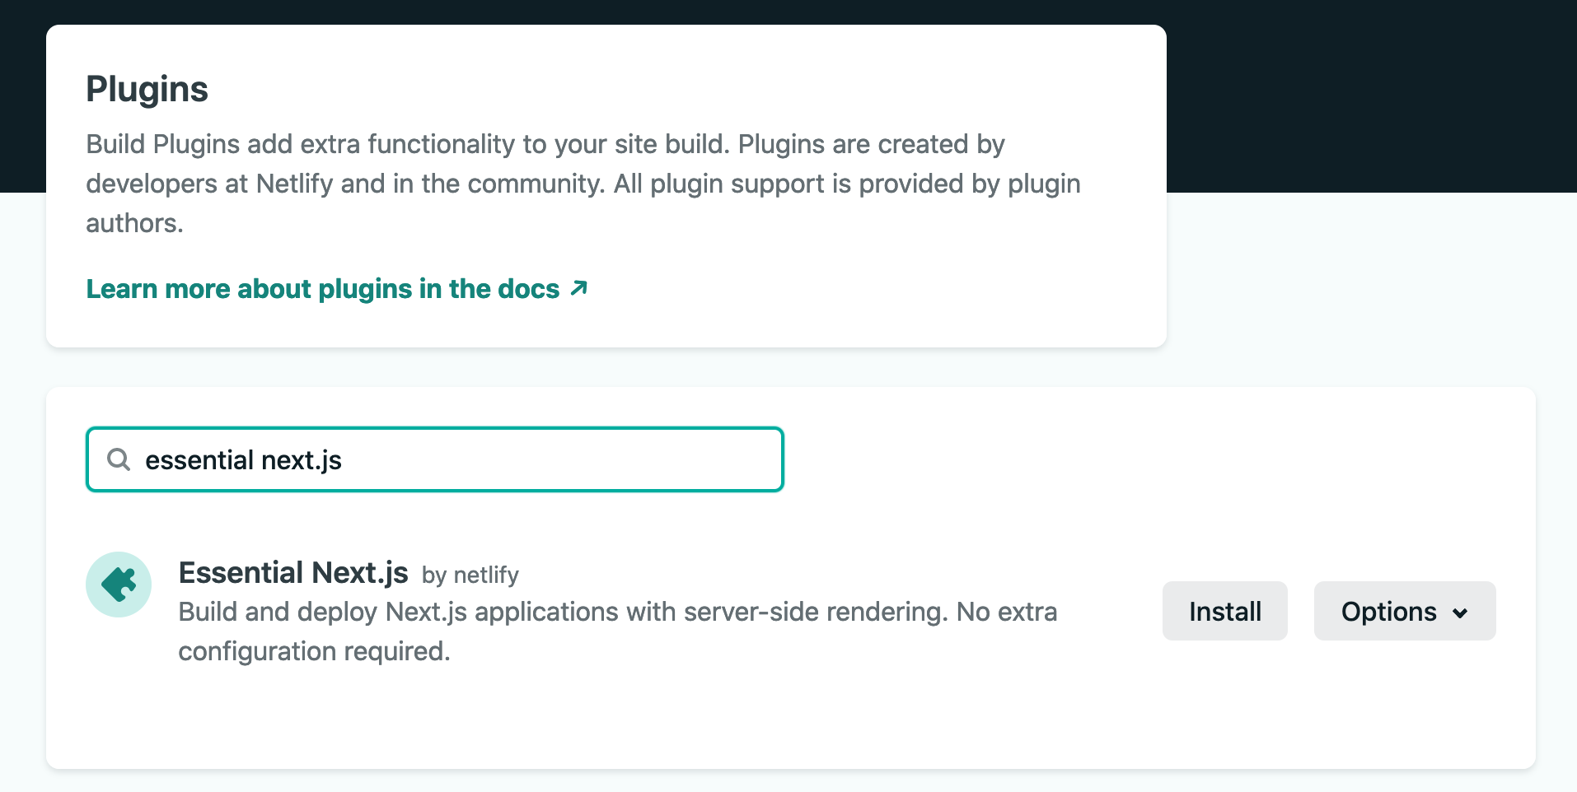Click the Essential Next.js plugin name
The image size is (1577, 792).
[293, 571]
